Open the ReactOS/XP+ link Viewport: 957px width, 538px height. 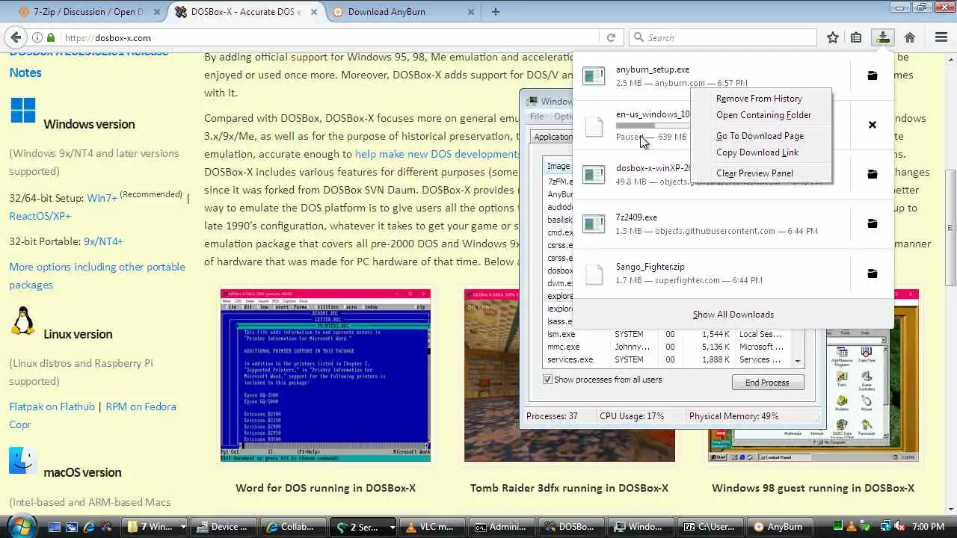tap(40, 216)
